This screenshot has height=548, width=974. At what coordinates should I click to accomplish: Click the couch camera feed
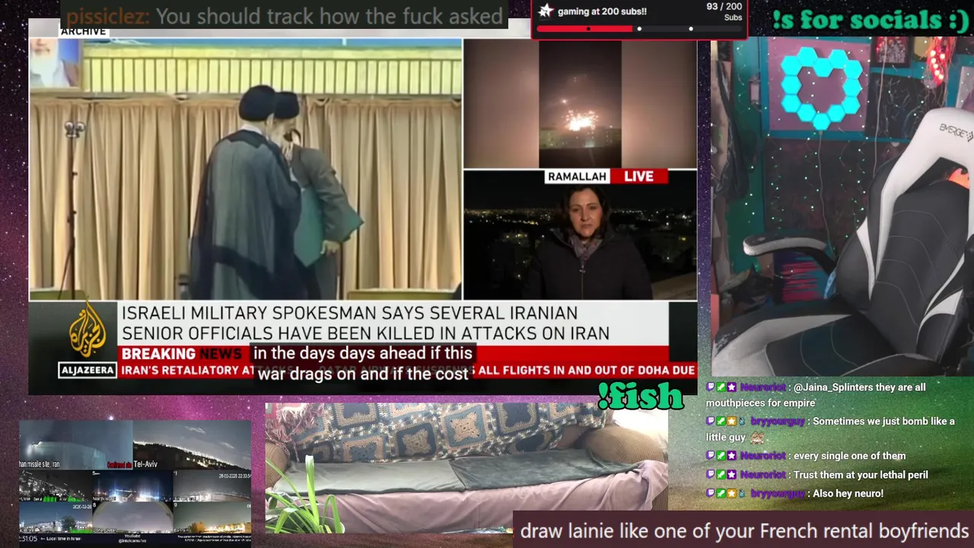tap(466, 468)
